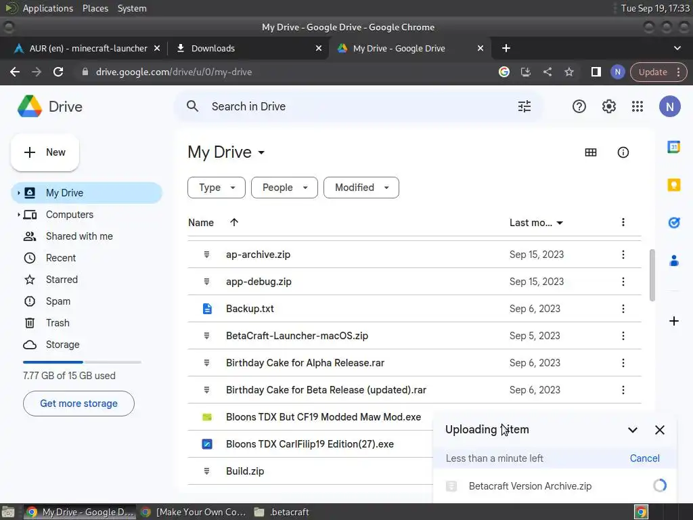The image size is (693, 520).
Task: Switch to the Downloads tab
Action: point(249,48)
